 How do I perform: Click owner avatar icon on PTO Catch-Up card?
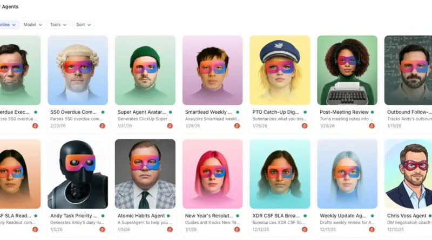click(304, 126)
